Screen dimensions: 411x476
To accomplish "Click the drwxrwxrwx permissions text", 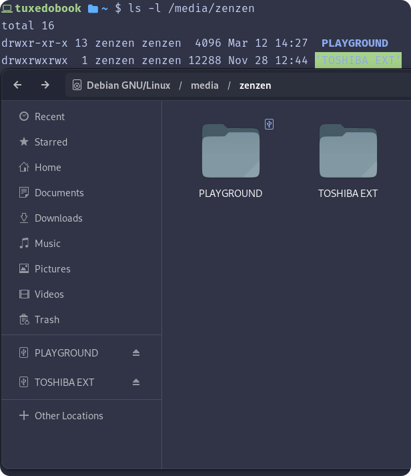I will coord(35,60).
